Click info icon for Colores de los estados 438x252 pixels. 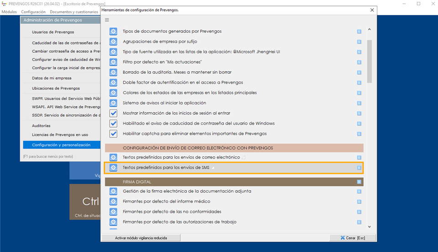tap(359, 93)
